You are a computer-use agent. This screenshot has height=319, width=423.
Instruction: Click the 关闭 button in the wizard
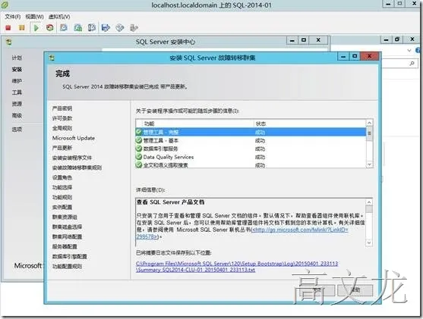tap(317, 290)
